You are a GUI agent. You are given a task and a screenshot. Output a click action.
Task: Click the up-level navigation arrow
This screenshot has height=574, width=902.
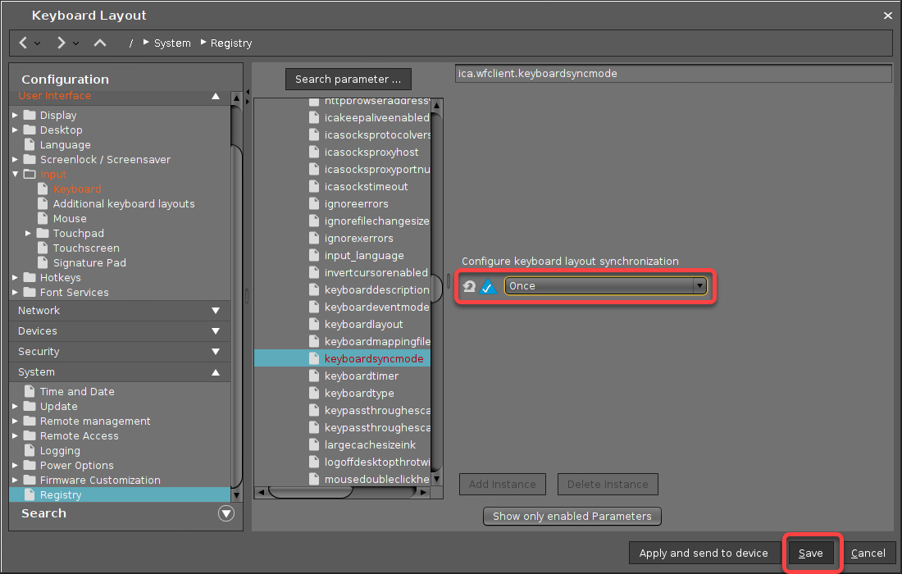pos(100,43)
